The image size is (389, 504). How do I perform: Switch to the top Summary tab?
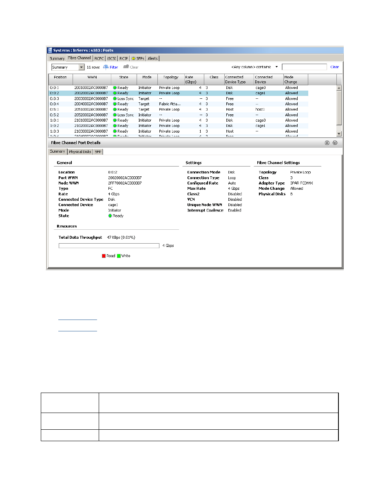coord(57,58)
